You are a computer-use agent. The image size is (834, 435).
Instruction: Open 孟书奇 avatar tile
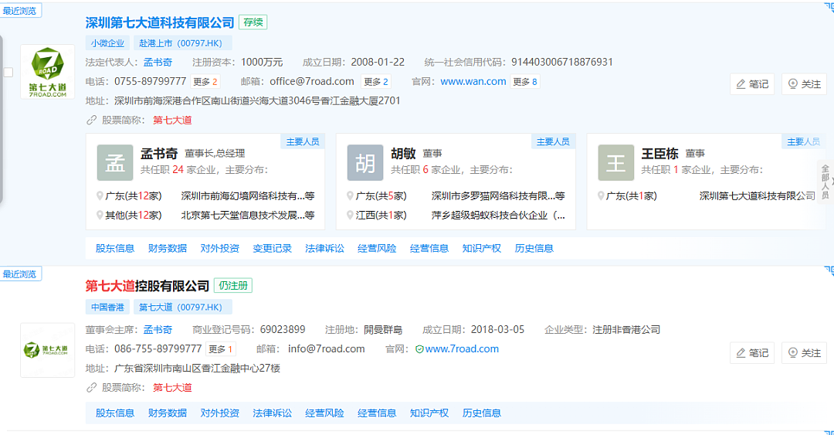tap(115, 163)
